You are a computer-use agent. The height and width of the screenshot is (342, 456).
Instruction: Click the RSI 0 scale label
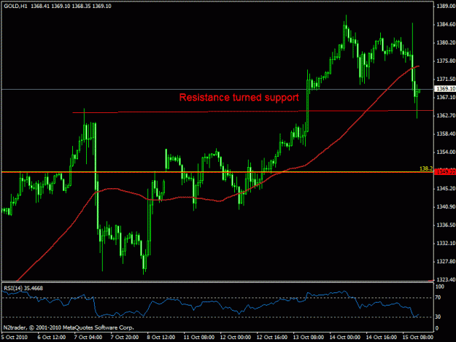tap(436, 329)
